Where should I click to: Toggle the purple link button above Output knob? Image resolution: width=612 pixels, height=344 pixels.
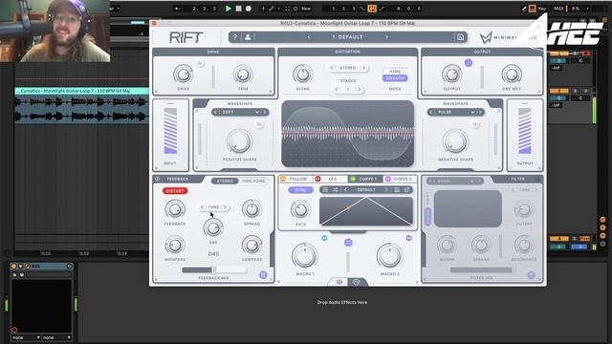click(469, 63)
